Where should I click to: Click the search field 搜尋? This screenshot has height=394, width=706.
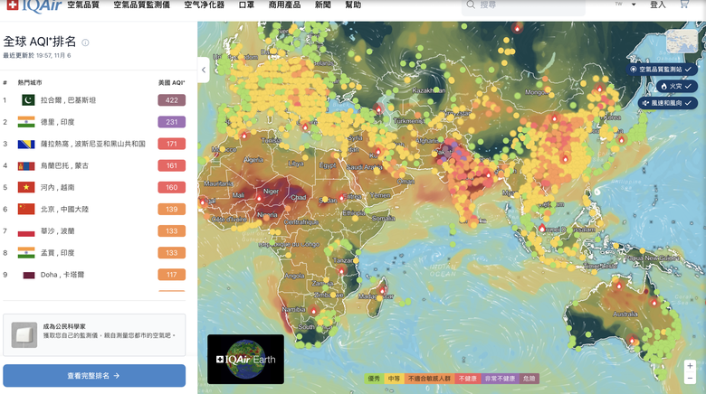tap(523, 5)
